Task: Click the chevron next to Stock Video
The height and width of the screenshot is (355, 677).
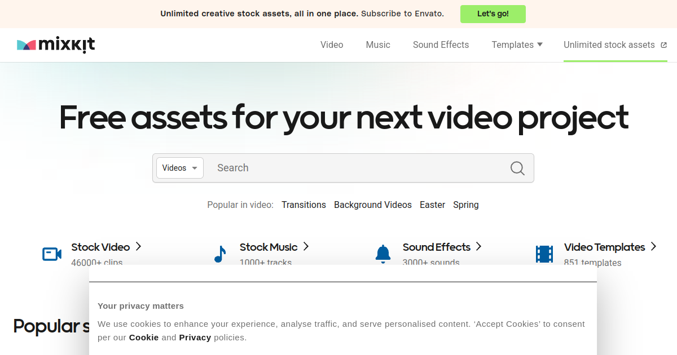Action: (138, 247)
